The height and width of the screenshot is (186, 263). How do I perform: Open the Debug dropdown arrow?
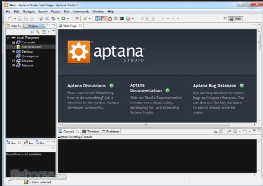(58, 19)
